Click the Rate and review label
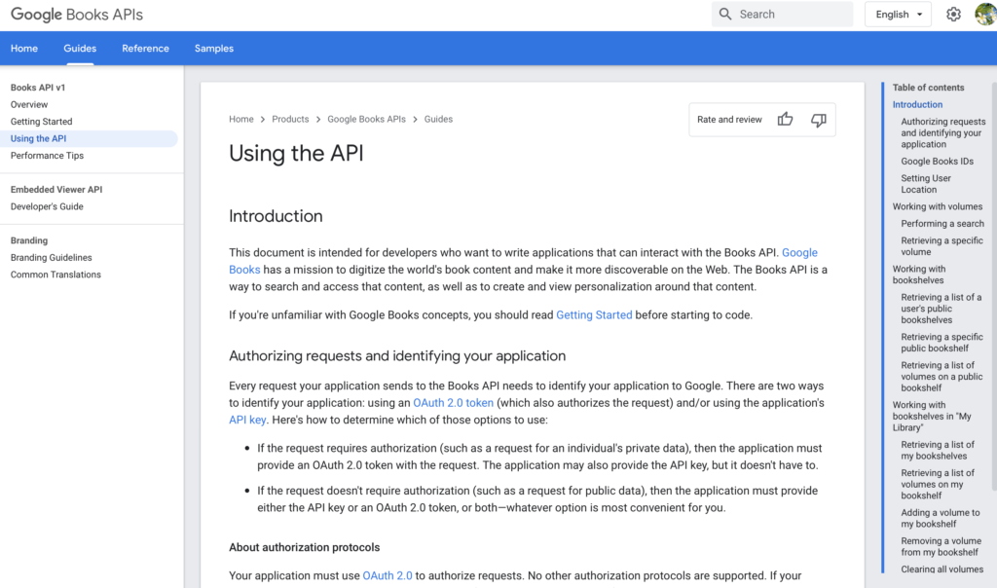Screen dimensions: 997x588 (x=729, y=120)
